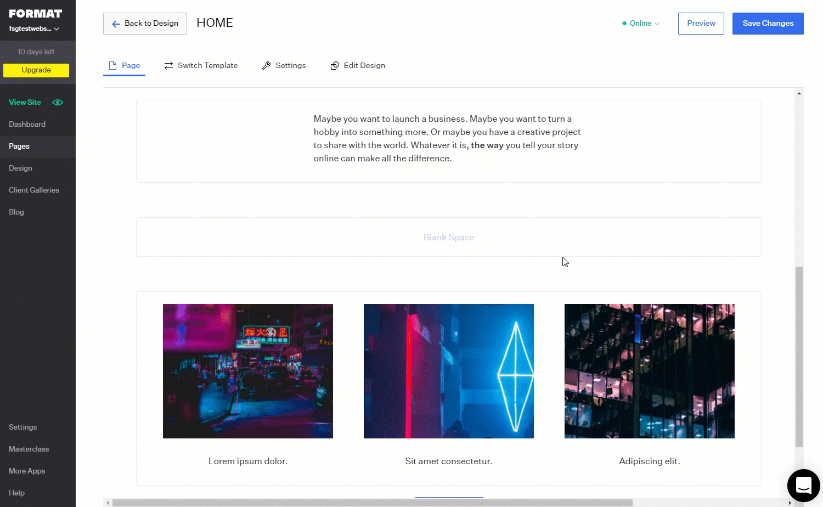Screen dimensions: 823x507
Task: Click the FORMAT logo
Action: [35, 13]
